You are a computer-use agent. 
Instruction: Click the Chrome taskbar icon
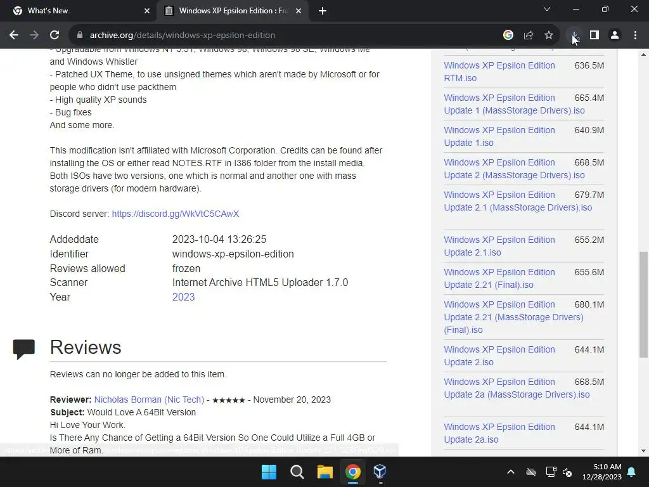click(352, 472)
